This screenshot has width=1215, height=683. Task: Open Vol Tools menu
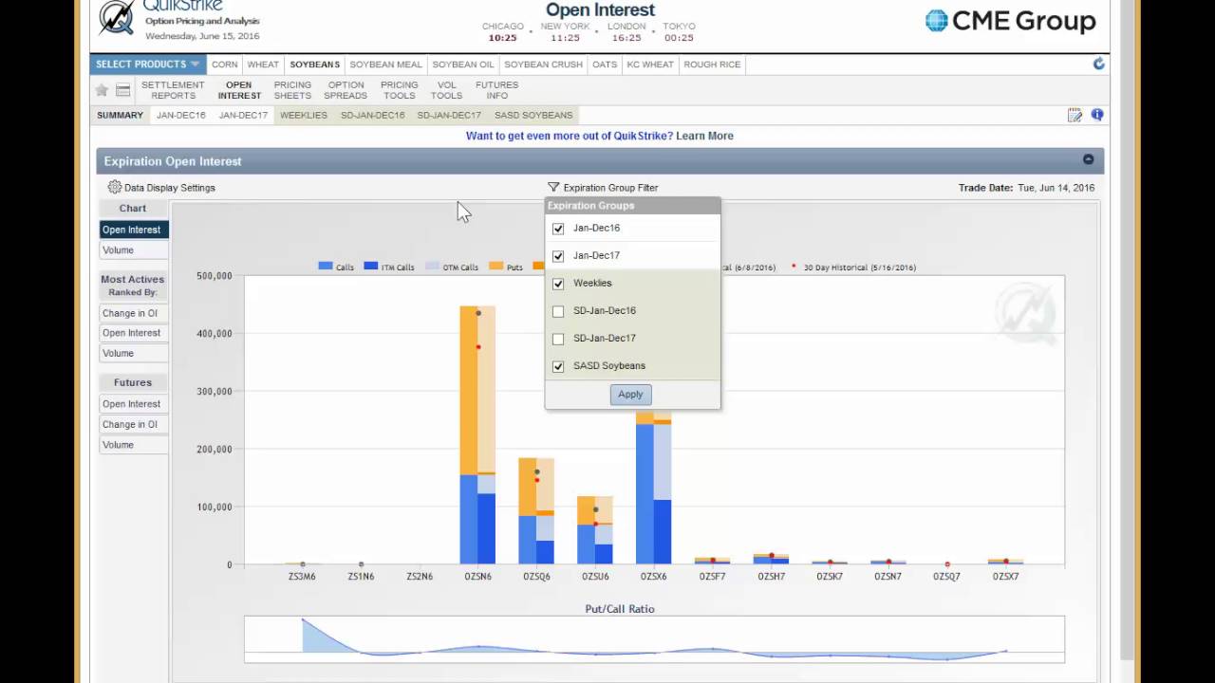point(446,90)
